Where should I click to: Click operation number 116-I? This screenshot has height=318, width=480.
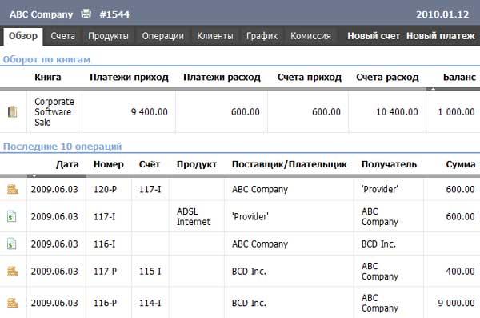pyautogui.click(x=104, y=244)
